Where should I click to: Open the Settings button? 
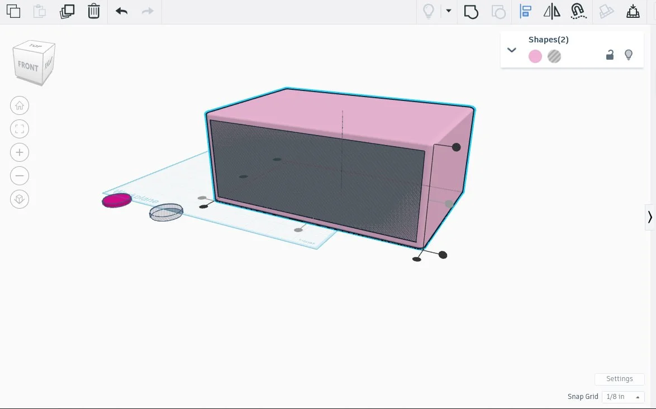(619, 378)
